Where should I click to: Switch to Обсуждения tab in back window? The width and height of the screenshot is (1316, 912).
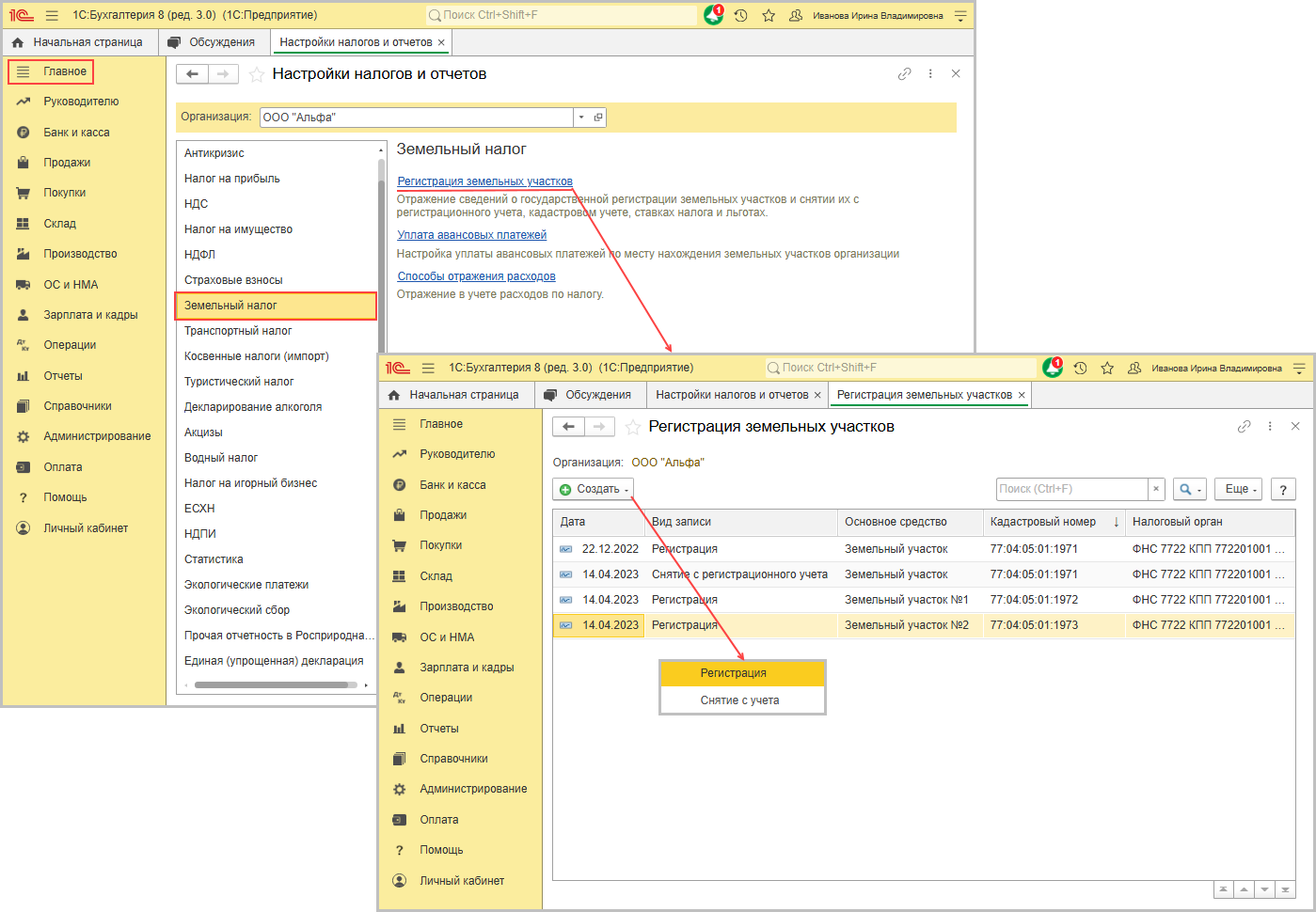pos(214,42)
